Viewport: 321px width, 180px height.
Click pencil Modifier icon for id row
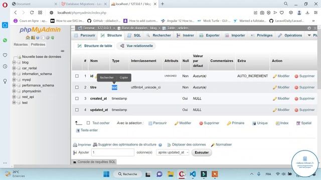click(274, 76)
